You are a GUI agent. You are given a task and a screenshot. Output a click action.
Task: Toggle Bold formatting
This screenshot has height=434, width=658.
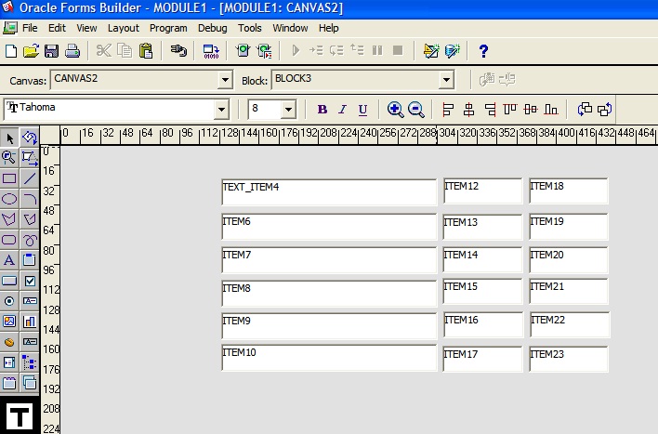pos(322,110)
